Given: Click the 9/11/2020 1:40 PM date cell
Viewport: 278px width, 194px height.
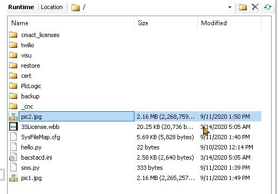Looking at the screenshot, I should click(225, 137).
